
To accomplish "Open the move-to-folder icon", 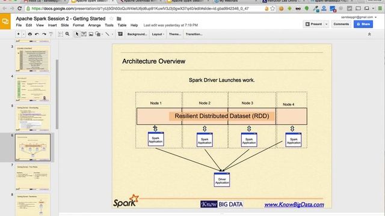I will [119, 19].
